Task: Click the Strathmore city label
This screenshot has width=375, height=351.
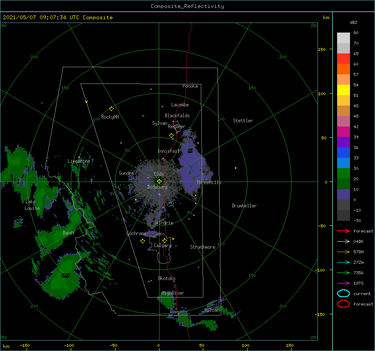Action: 202,247
